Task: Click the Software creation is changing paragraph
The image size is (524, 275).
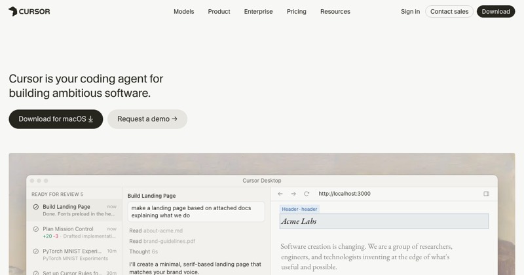Action: pos(366,257)
